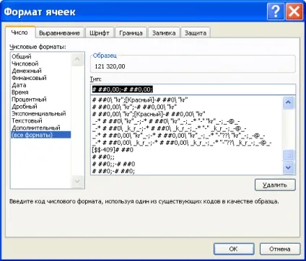
Task: Click the format list scrollbar thumb
Action: (288, 155)
